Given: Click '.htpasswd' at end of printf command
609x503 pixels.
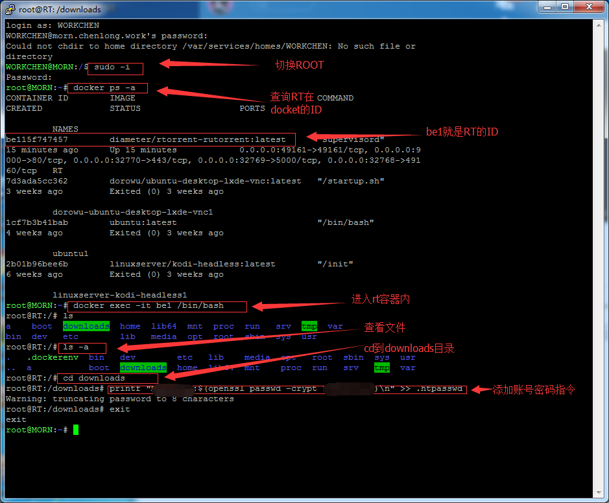Looking at the screenshot, I should tap(439, 388).
